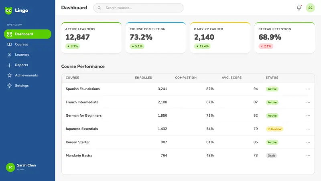Go to the Dashboard menu item
Viewport: 321px width, 181px height.
(27, 34)
